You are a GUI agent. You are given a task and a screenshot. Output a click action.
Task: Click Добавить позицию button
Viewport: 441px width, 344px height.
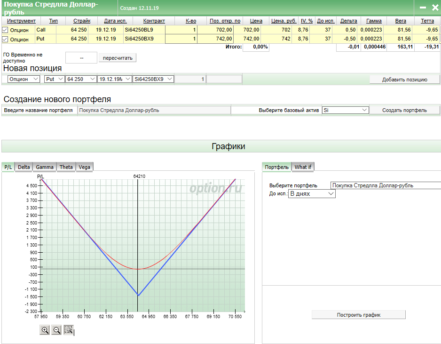pos(404,80)
